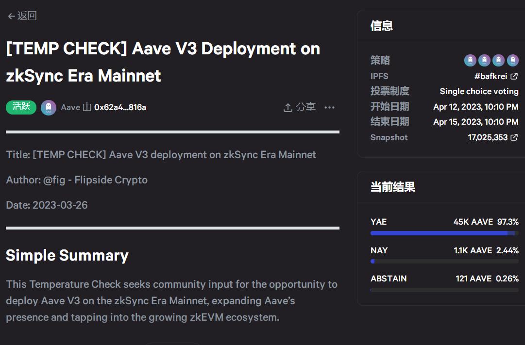This screenshot has height=345, width=525.
Task: Click the Aave space avatar icon
Action: pos(49,107)
